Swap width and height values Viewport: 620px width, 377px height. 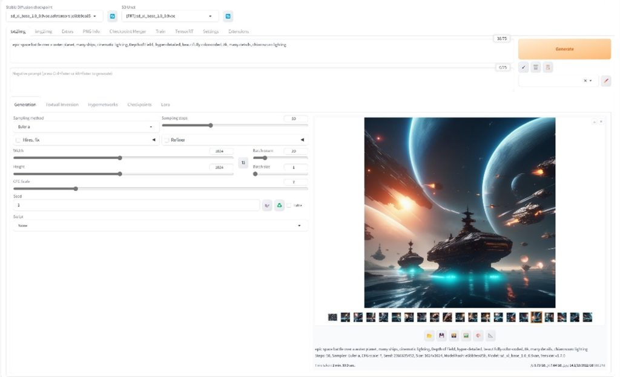coord(243,163)
